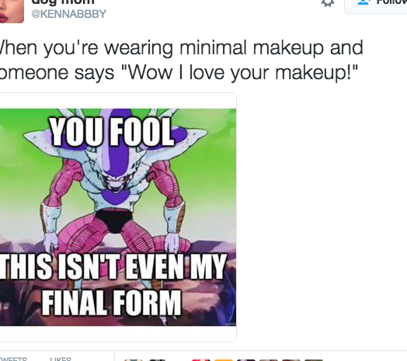Click the tweet text about minimal makeup
The image size is (407, 361).
[181, 61]
